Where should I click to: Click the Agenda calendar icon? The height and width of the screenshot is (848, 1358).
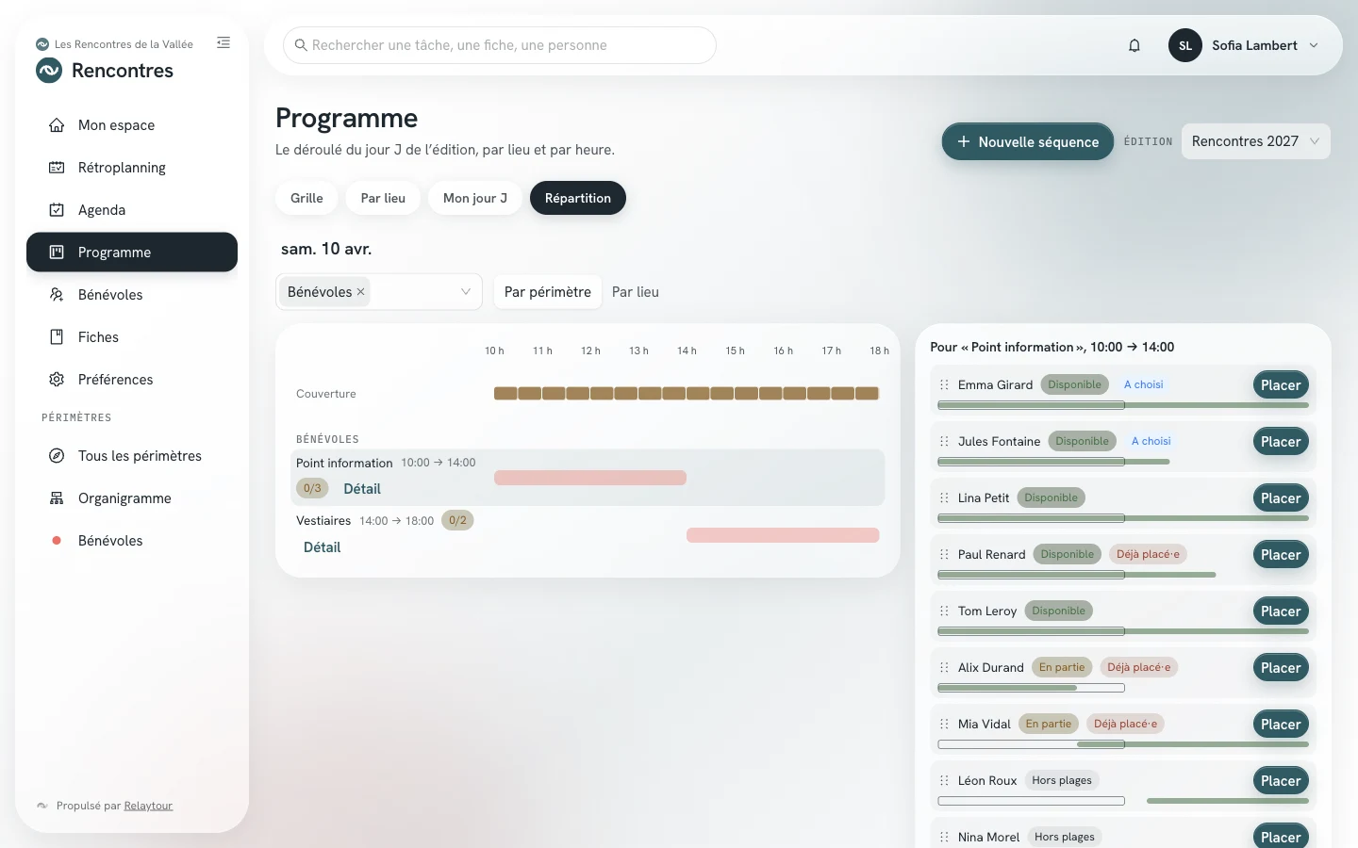click(x=57, y=210)
